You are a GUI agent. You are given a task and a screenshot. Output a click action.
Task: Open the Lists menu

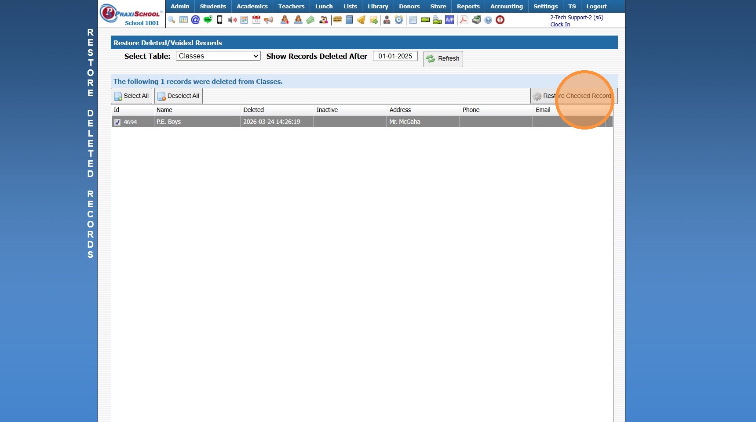tap(350, 6)
